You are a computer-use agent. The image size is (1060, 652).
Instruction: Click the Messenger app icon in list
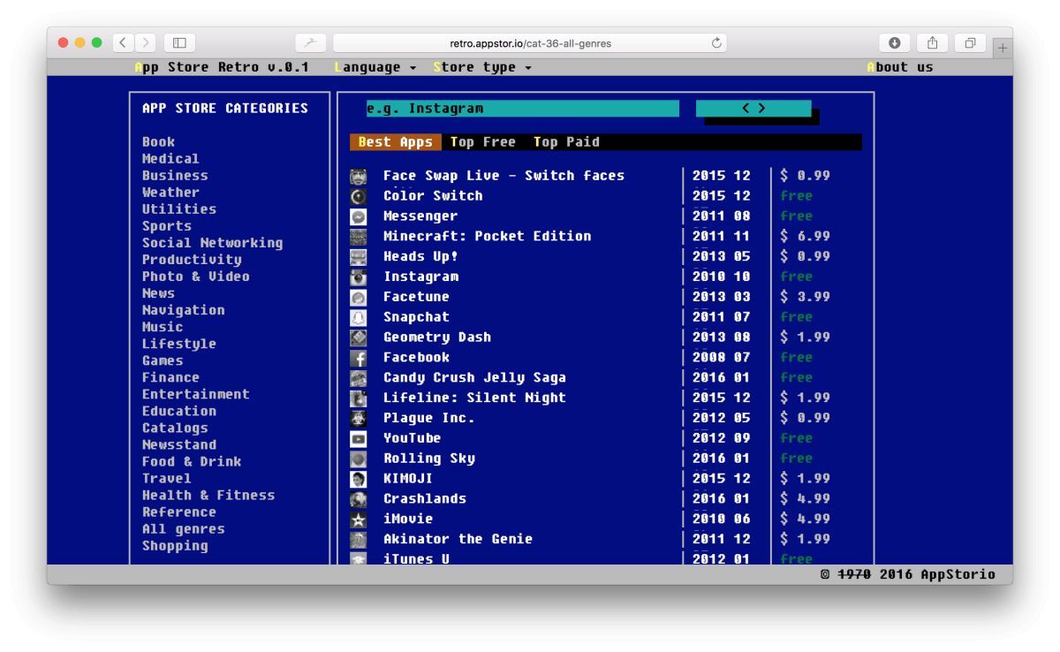click(x=359, y=216)
